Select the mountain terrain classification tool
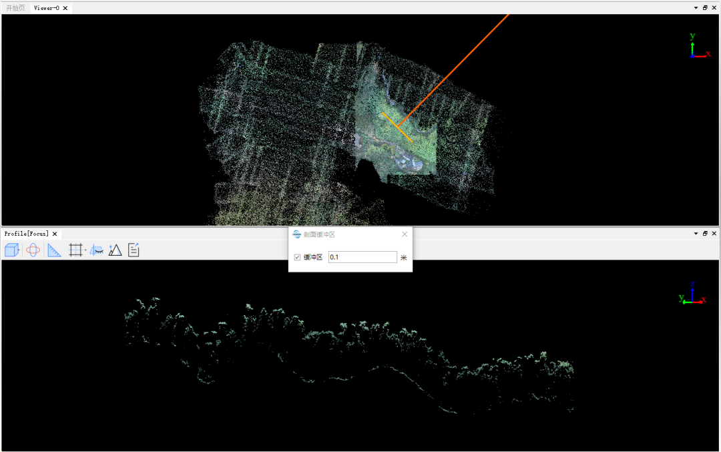Viewport: 721px width, 452px height. pyautogui.click(x=115, y=250)
